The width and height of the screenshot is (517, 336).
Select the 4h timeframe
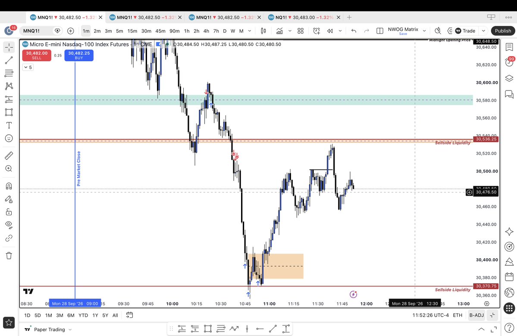tap(206, 31)
